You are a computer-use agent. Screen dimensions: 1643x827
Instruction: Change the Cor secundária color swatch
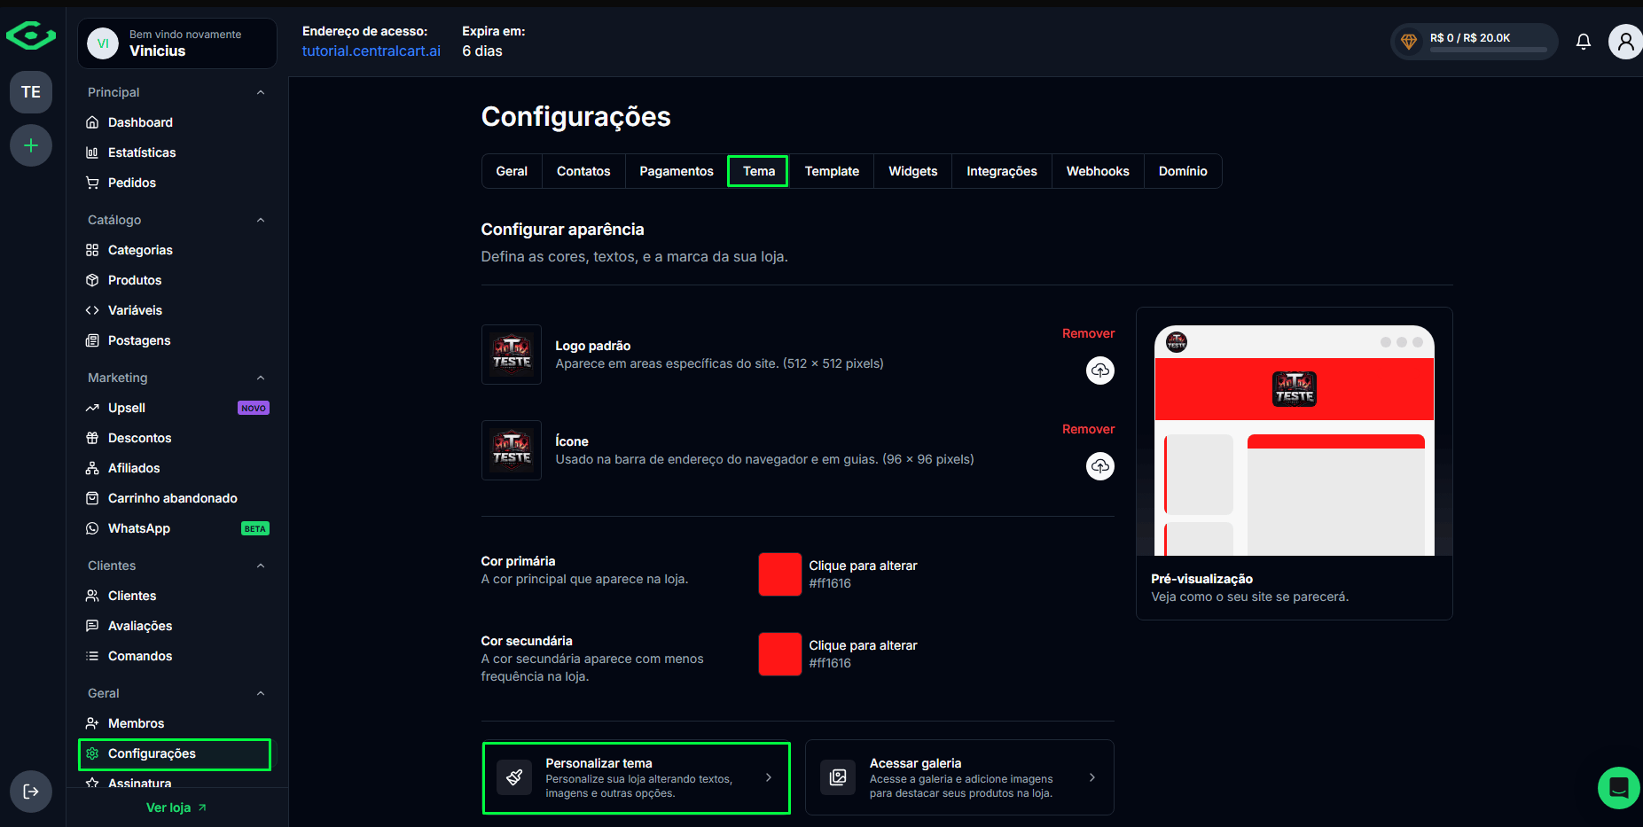pyautogui.click(x=780, y=654)
